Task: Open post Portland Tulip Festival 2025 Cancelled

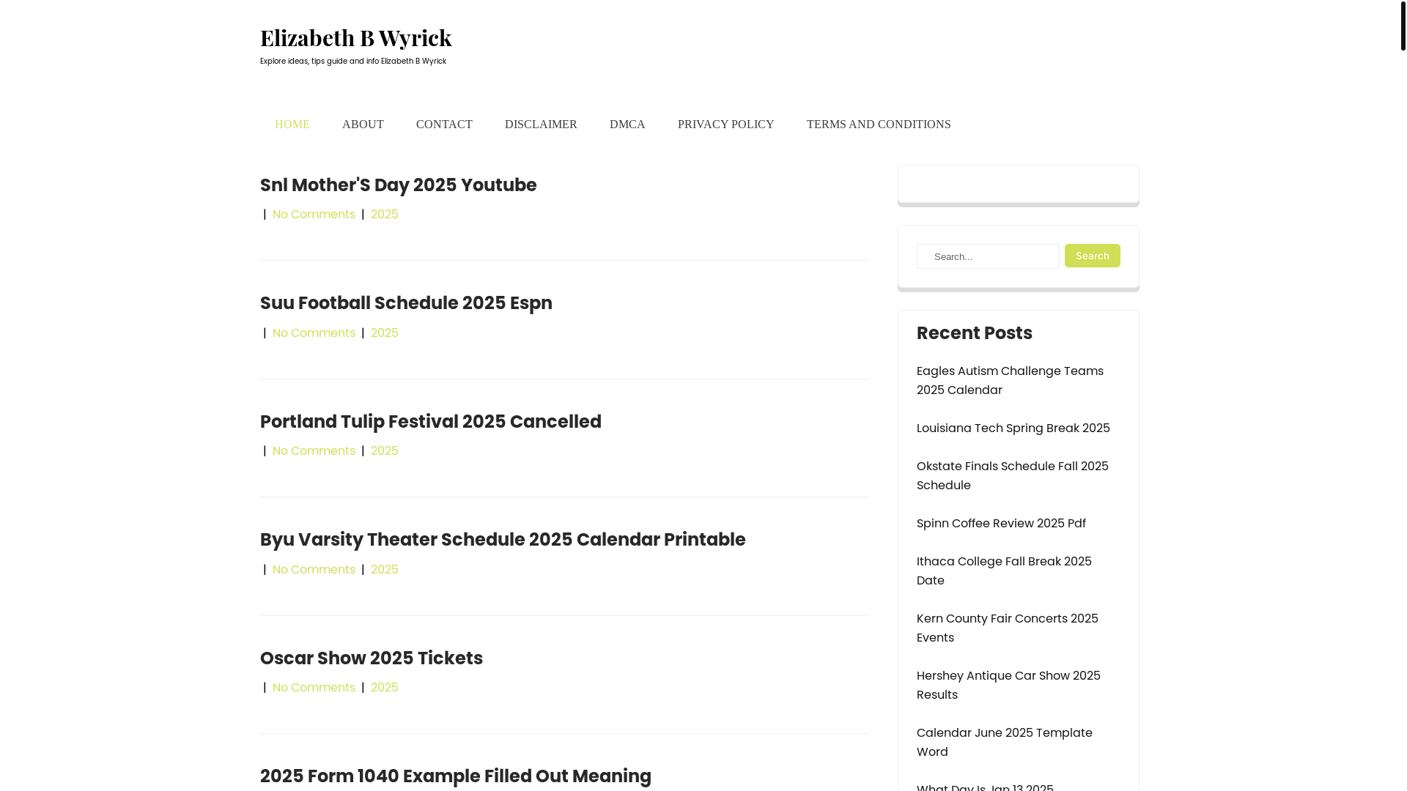Action: click(x=431, y=422)
